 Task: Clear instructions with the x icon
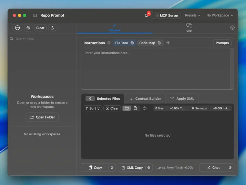(109, 43)
